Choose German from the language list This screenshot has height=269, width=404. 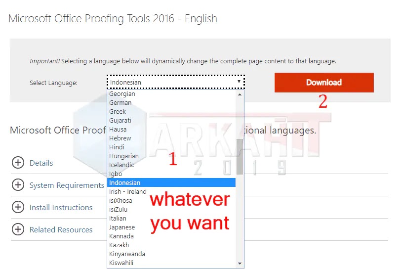(x=171, y=103)
